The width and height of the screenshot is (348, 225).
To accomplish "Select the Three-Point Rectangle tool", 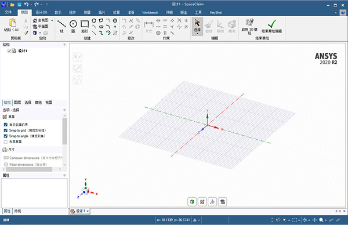I will pos(101,21).
